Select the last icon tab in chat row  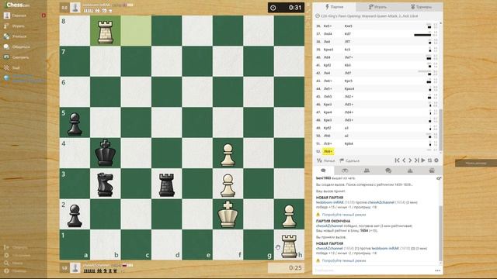coord(432,170)
